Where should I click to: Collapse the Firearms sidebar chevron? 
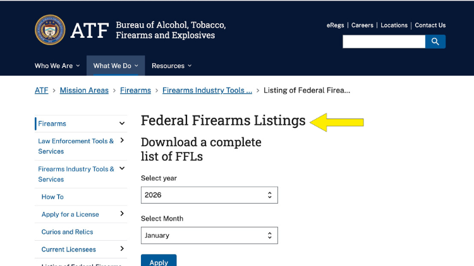(122, 124)
